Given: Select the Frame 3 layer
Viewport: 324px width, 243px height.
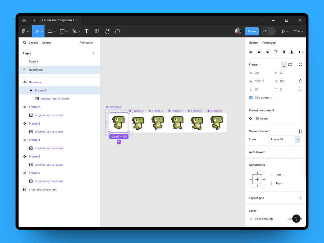Looking at the screenshot, I should click(59, 124).
